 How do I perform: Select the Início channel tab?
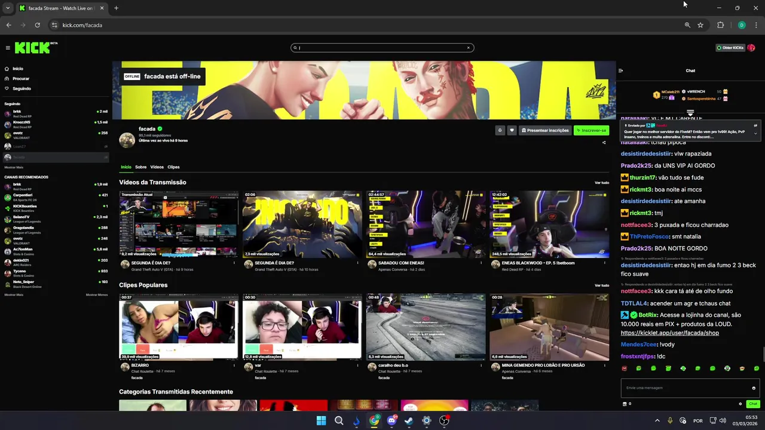point(126,167)
